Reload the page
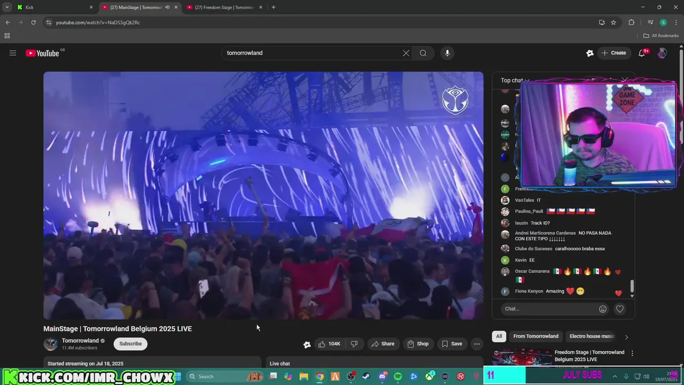The width and height of the screenshot is (684, 385). tap(33, 22)
